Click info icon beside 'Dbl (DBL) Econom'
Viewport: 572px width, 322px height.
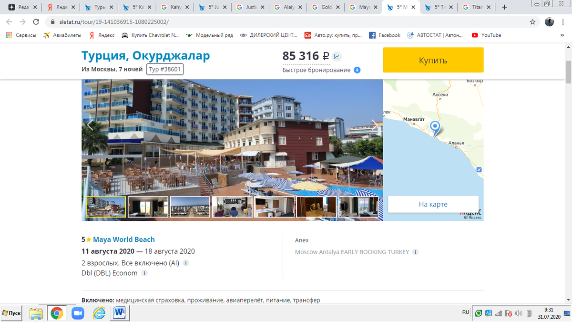pyautogui.click(x=145, y=273)
